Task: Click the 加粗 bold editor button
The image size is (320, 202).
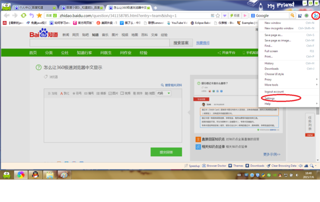Action: [x=52, y=94]
